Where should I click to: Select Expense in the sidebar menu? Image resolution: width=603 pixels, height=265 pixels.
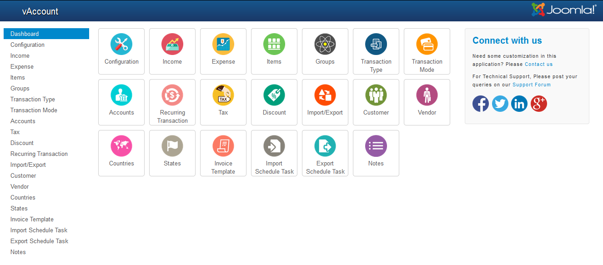tap(46, 66)
